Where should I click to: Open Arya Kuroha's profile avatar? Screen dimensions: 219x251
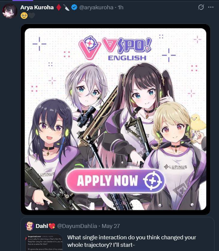[x=10, y=11]
